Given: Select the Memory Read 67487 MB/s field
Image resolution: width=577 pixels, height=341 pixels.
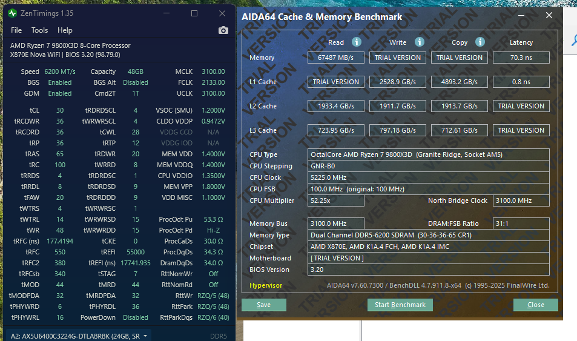Looking at the screenshot, I should point(336,58).
